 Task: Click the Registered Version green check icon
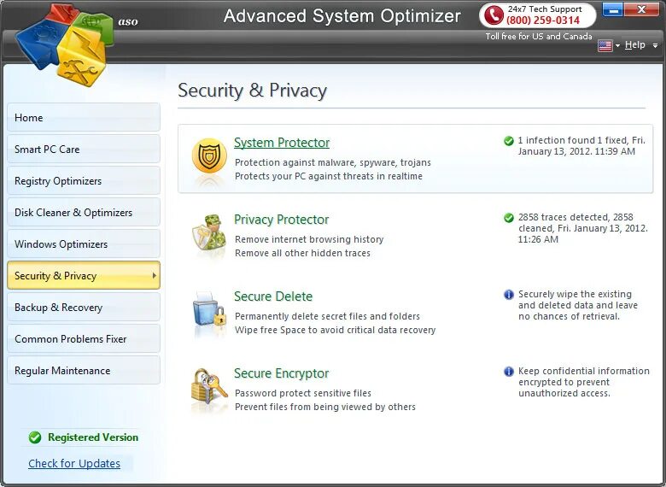click(35, 437)
